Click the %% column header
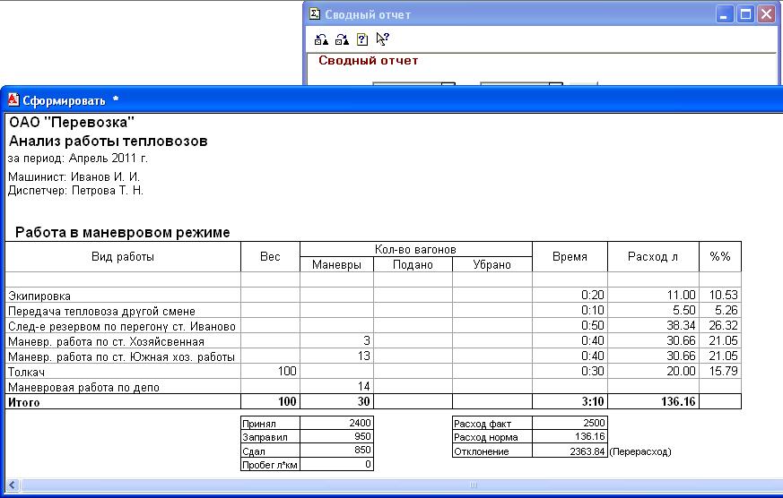The height and width of the screenshot is (498, 783). [720, 257]
